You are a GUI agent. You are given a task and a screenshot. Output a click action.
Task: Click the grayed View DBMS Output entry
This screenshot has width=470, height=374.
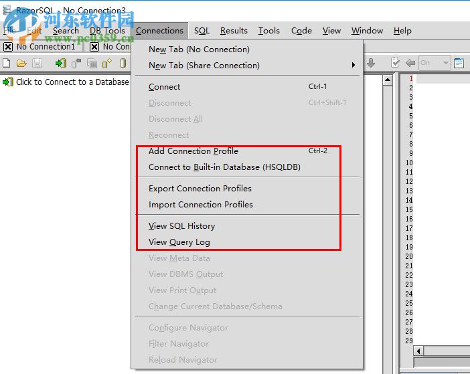[x=247, y=274]
